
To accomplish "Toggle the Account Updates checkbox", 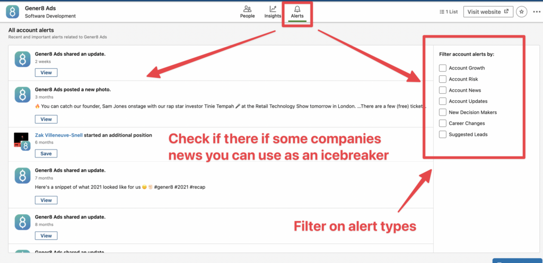I will pos(443,101).
